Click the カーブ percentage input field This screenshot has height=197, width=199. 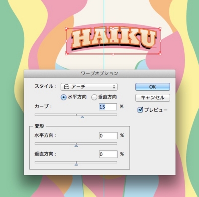[108, 107]
